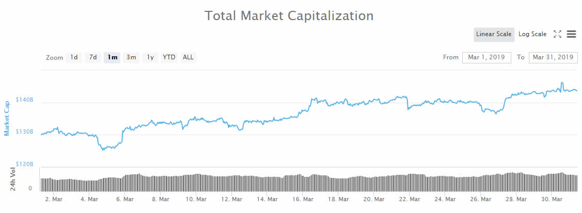Click the Market Cap axis label

click(7, 118)
